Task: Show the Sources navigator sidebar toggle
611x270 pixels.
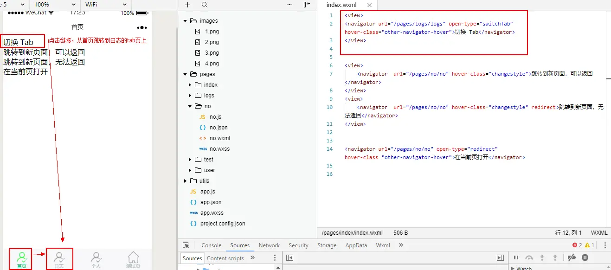Action: pos(289,258)
